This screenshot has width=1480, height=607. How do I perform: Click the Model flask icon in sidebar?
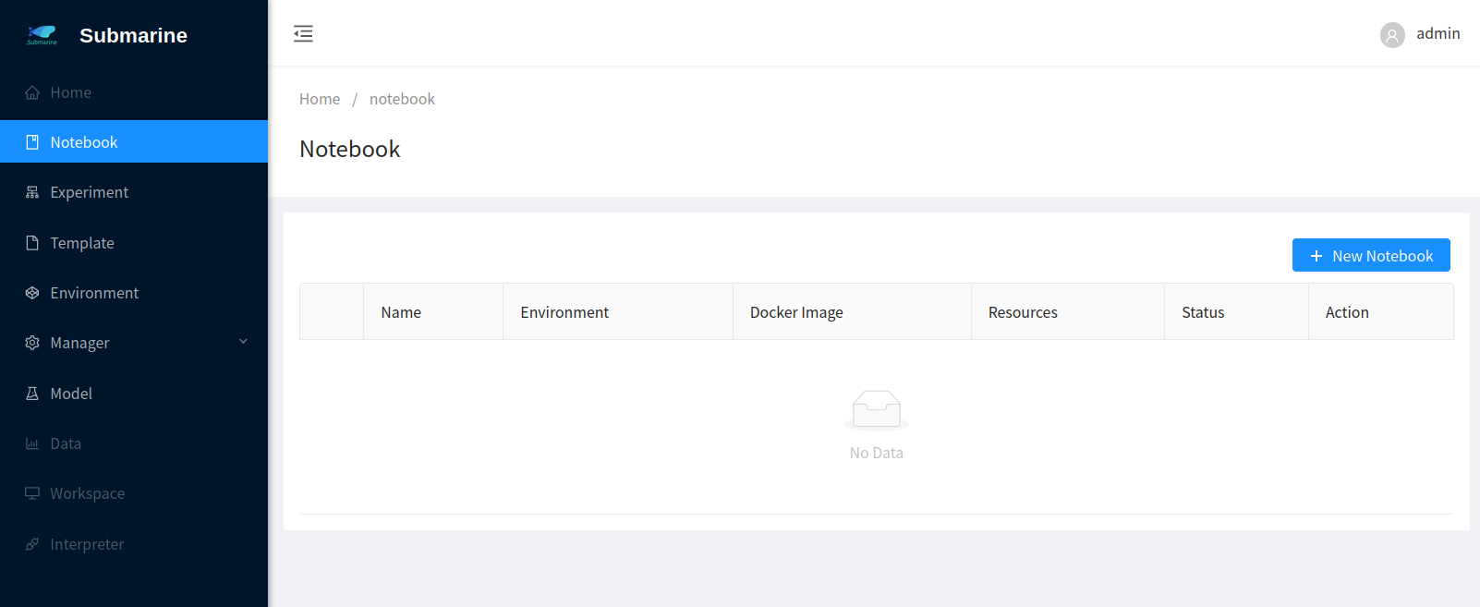pyautogui.click(x=32, y=394)
